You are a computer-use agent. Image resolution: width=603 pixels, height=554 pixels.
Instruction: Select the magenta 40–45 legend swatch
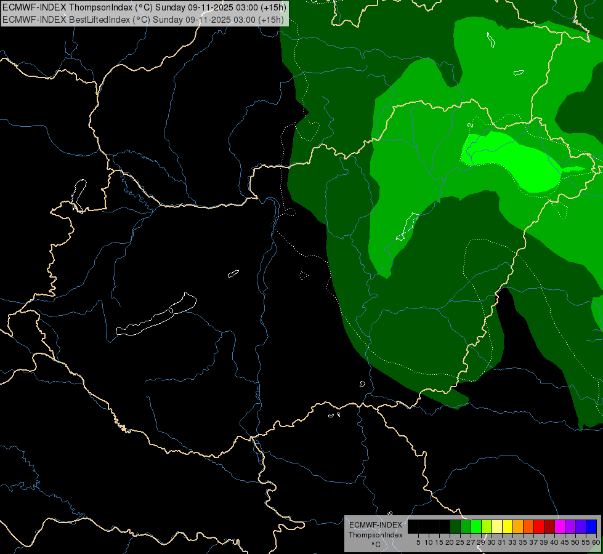560,526
